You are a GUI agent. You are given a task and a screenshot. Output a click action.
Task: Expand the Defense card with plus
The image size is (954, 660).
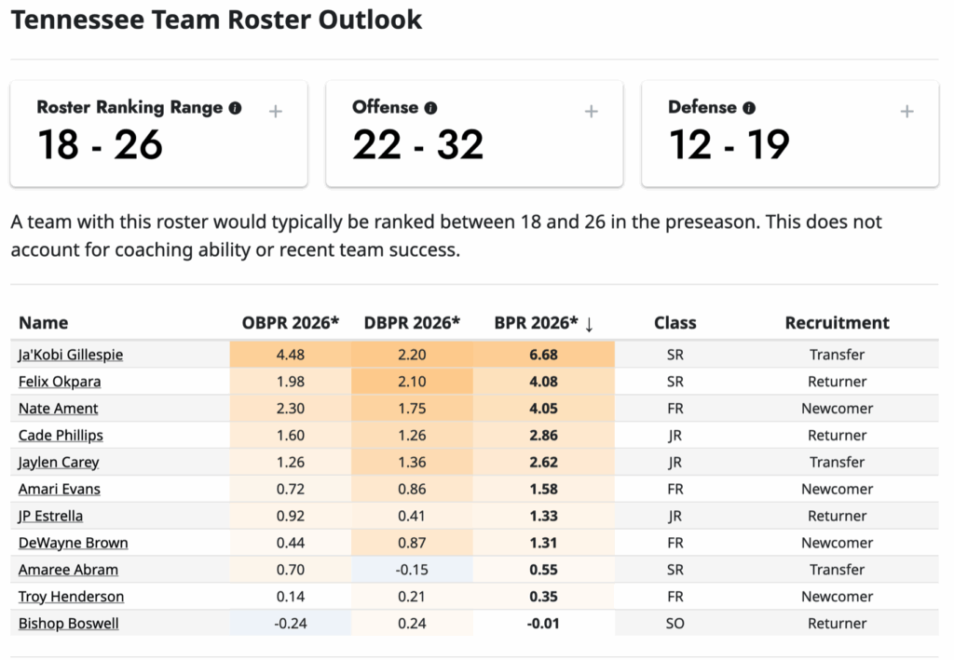(x=906, y=112)
